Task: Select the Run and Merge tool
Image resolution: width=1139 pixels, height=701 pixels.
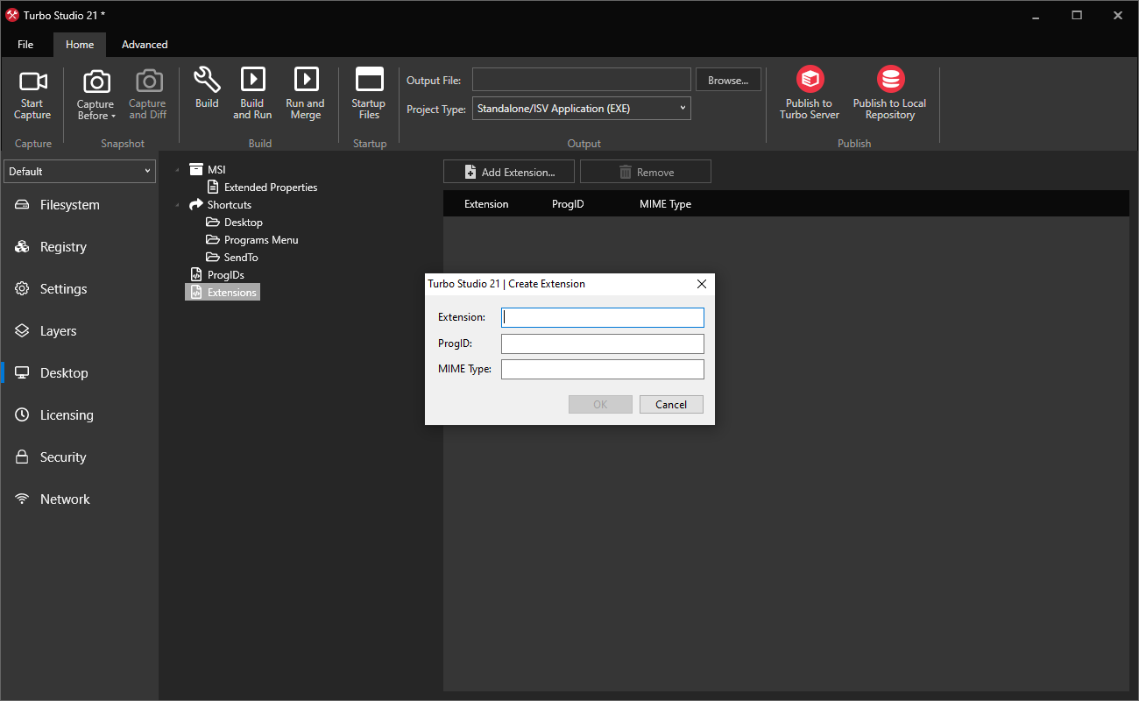Action: point(305,92)
